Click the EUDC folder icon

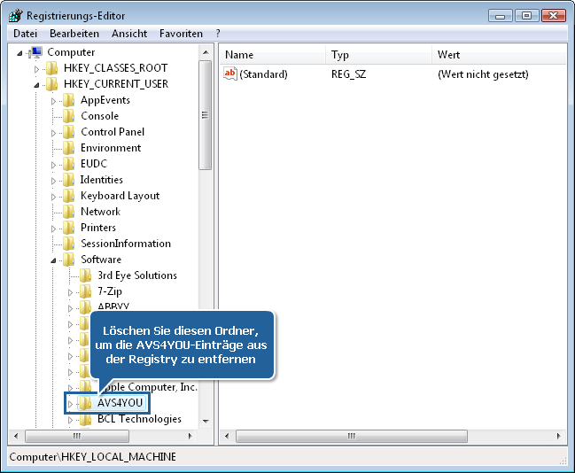[x=68, y=164]
